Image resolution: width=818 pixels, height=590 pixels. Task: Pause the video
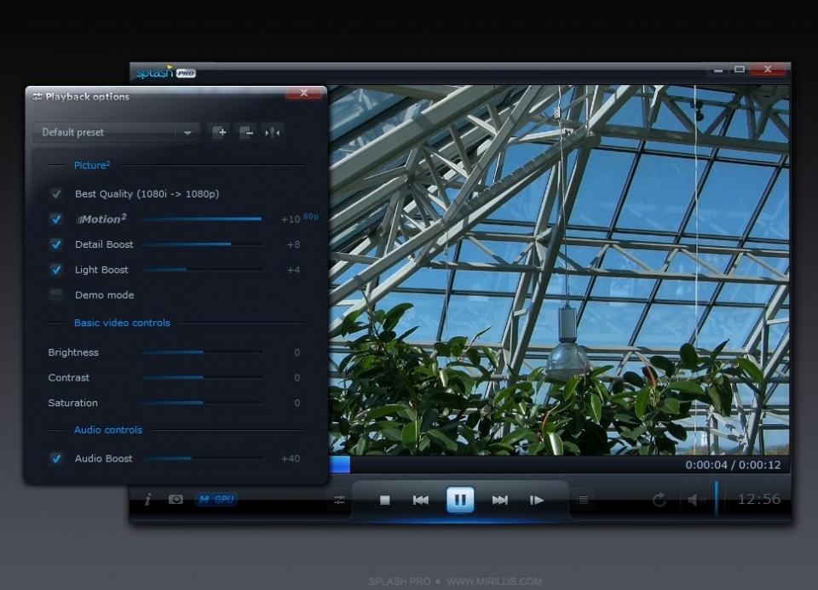pyautogui.click(x=460, y=500)
